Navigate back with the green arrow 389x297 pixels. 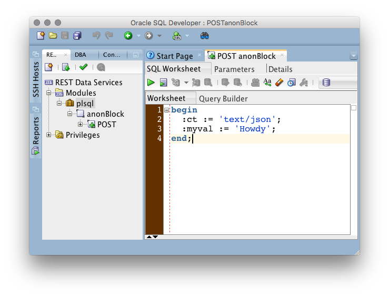point(128,36)
